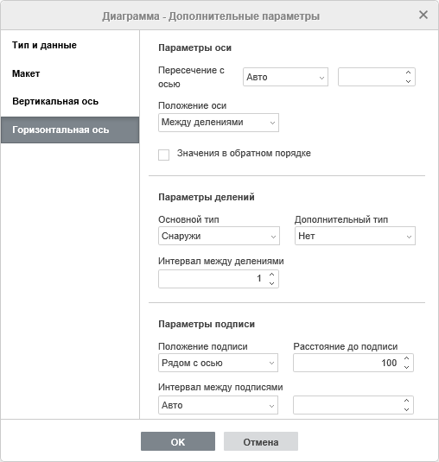The image size is (439, 462).
Task: Enable Значения в обратном порядке checkbox
Action: tap(164, 155)
